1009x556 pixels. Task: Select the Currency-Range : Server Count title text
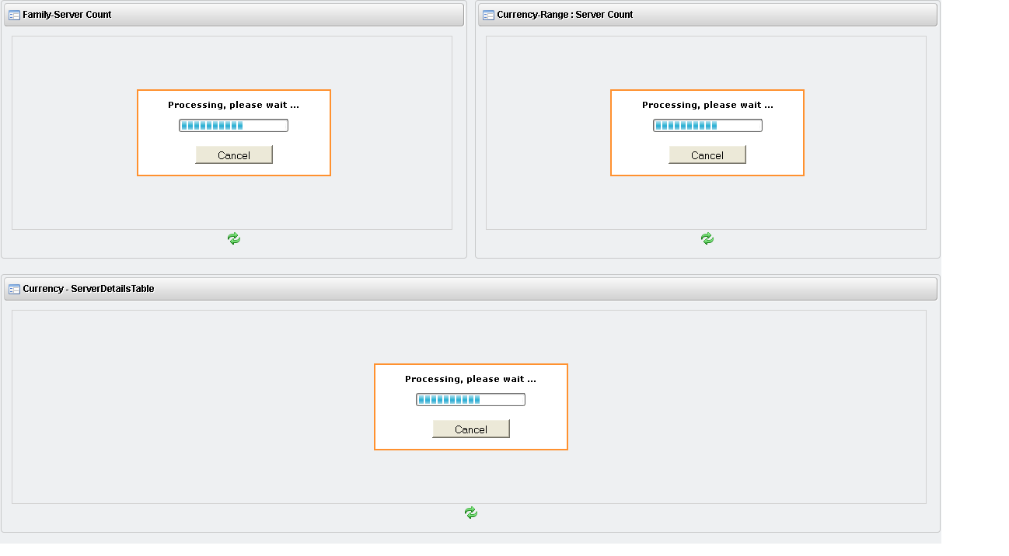pos(565,15)
